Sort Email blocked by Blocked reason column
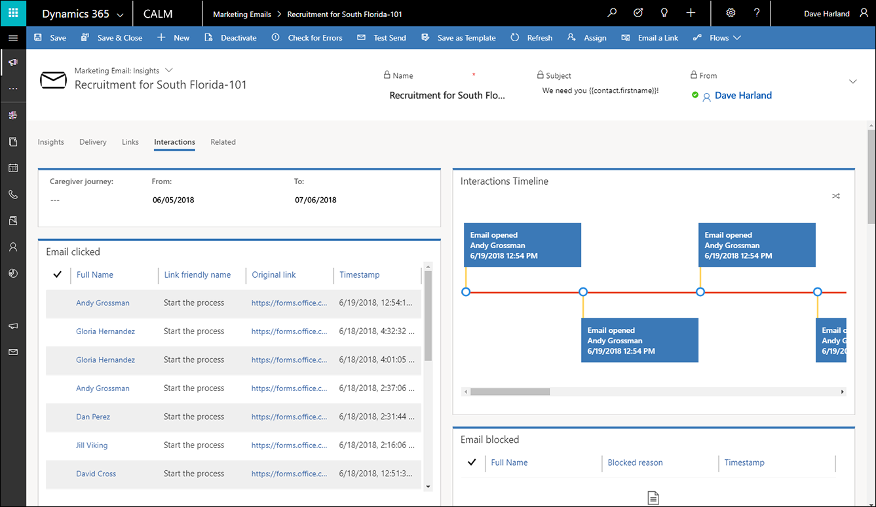This screenshot has width=876, height=507. [x=635, y=462]
